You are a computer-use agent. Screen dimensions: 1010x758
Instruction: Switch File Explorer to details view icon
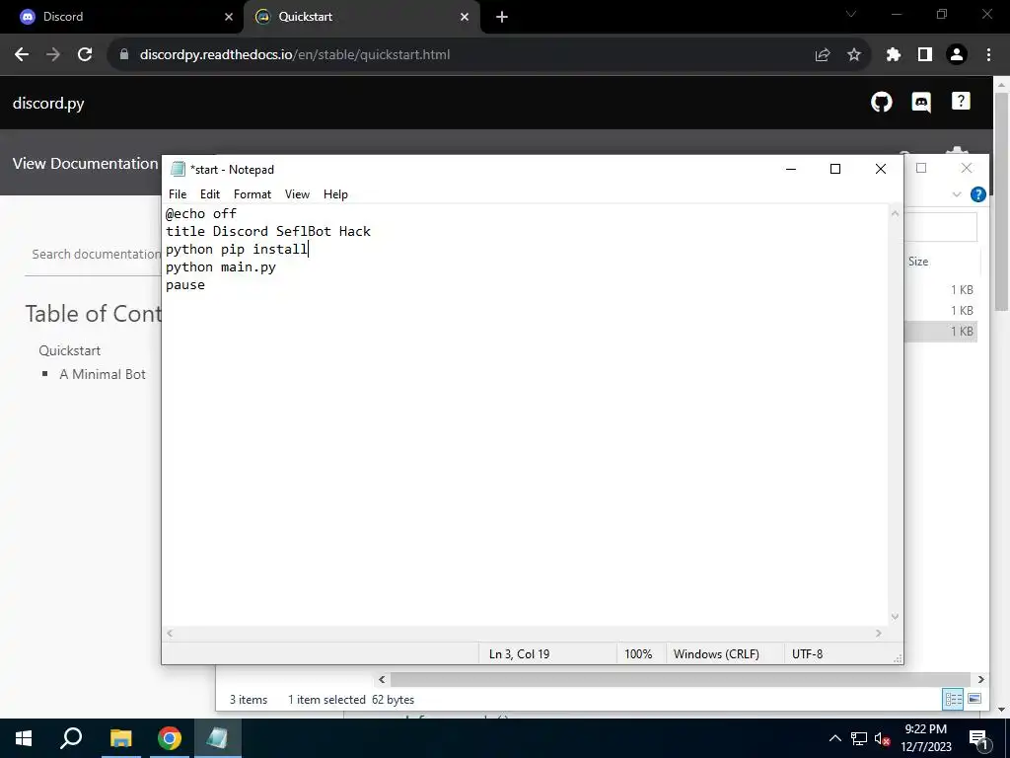pyautogui.click(x=954, y=700)
